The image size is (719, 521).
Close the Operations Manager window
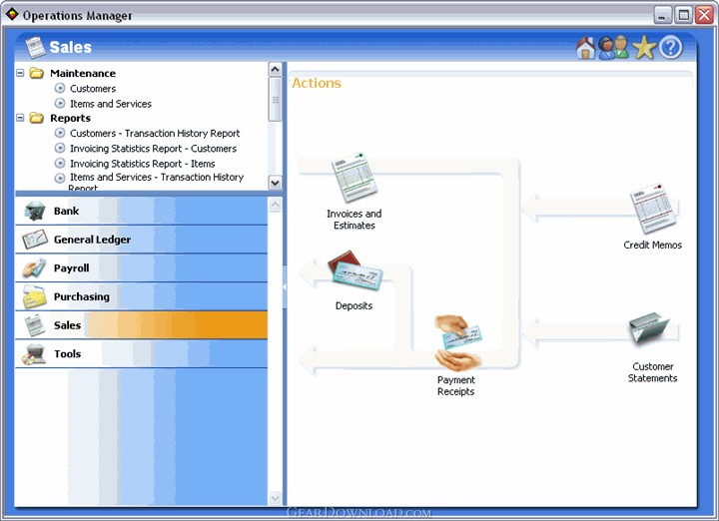point(704,15)
